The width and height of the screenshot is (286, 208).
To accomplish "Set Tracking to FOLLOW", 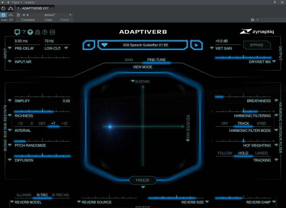I will pos(225,153).
